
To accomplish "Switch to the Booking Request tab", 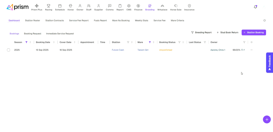I will [x=32, y=34].
